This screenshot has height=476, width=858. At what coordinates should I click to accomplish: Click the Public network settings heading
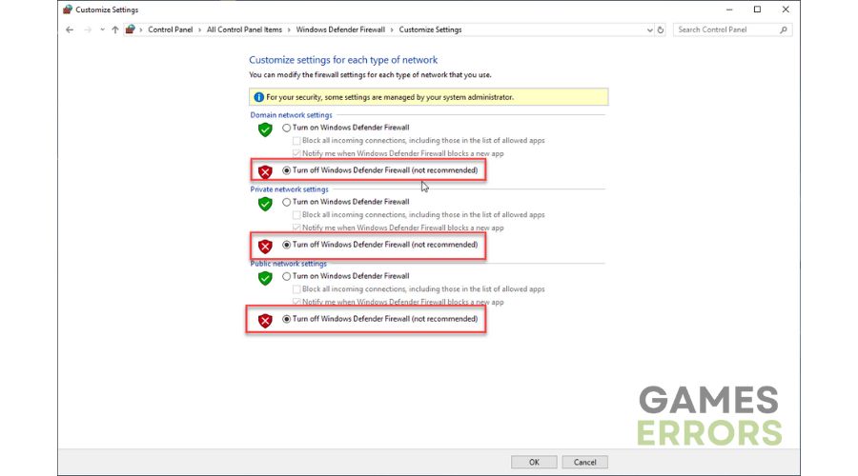(288, 264)
